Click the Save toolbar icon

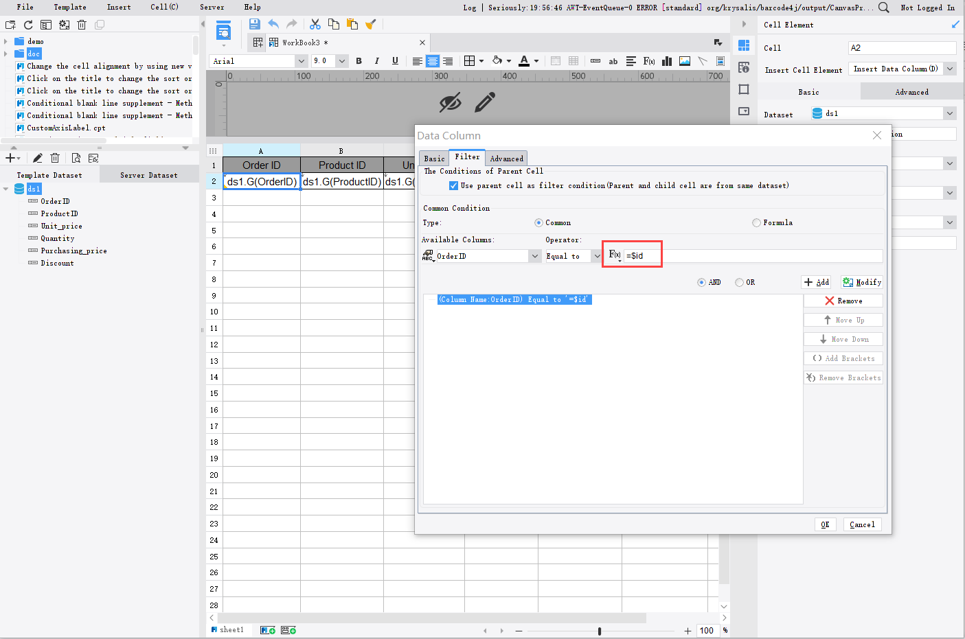[x=254, y=23]
